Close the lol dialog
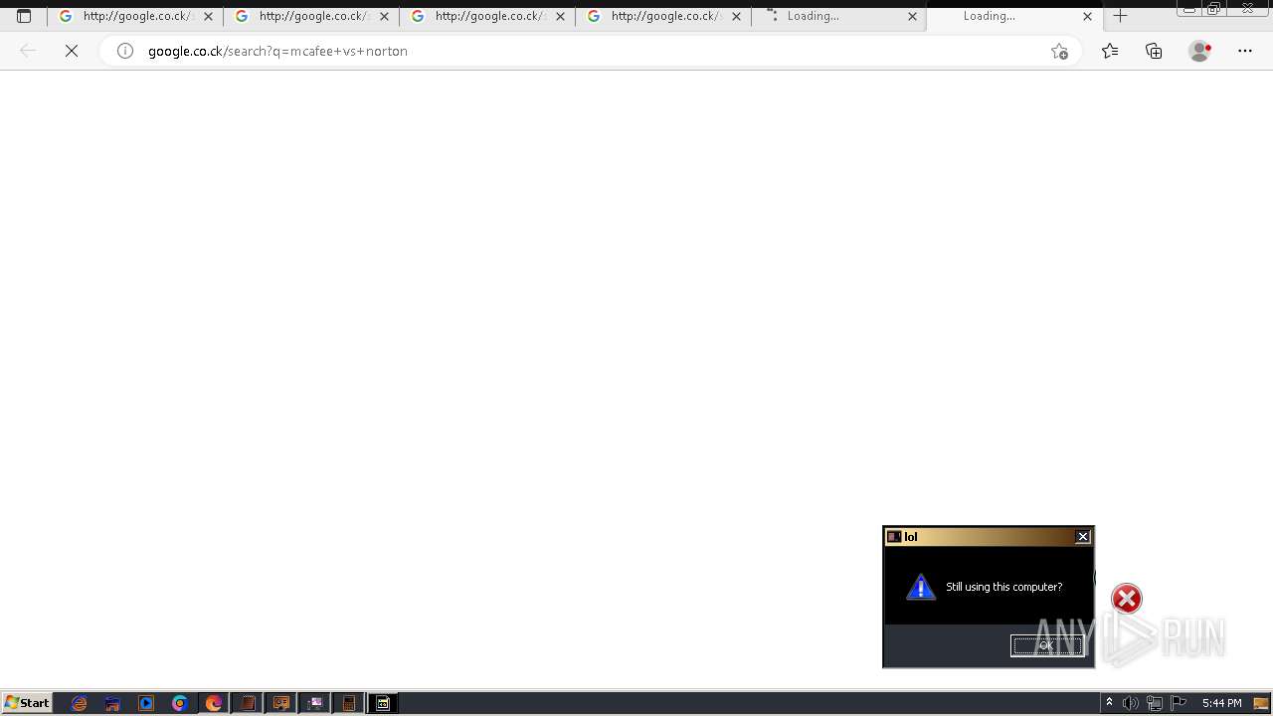 (1083, 537)
